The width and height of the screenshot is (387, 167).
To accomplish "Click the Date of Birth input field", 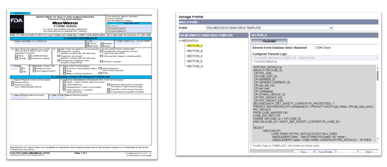I will [x=128, y=43].
